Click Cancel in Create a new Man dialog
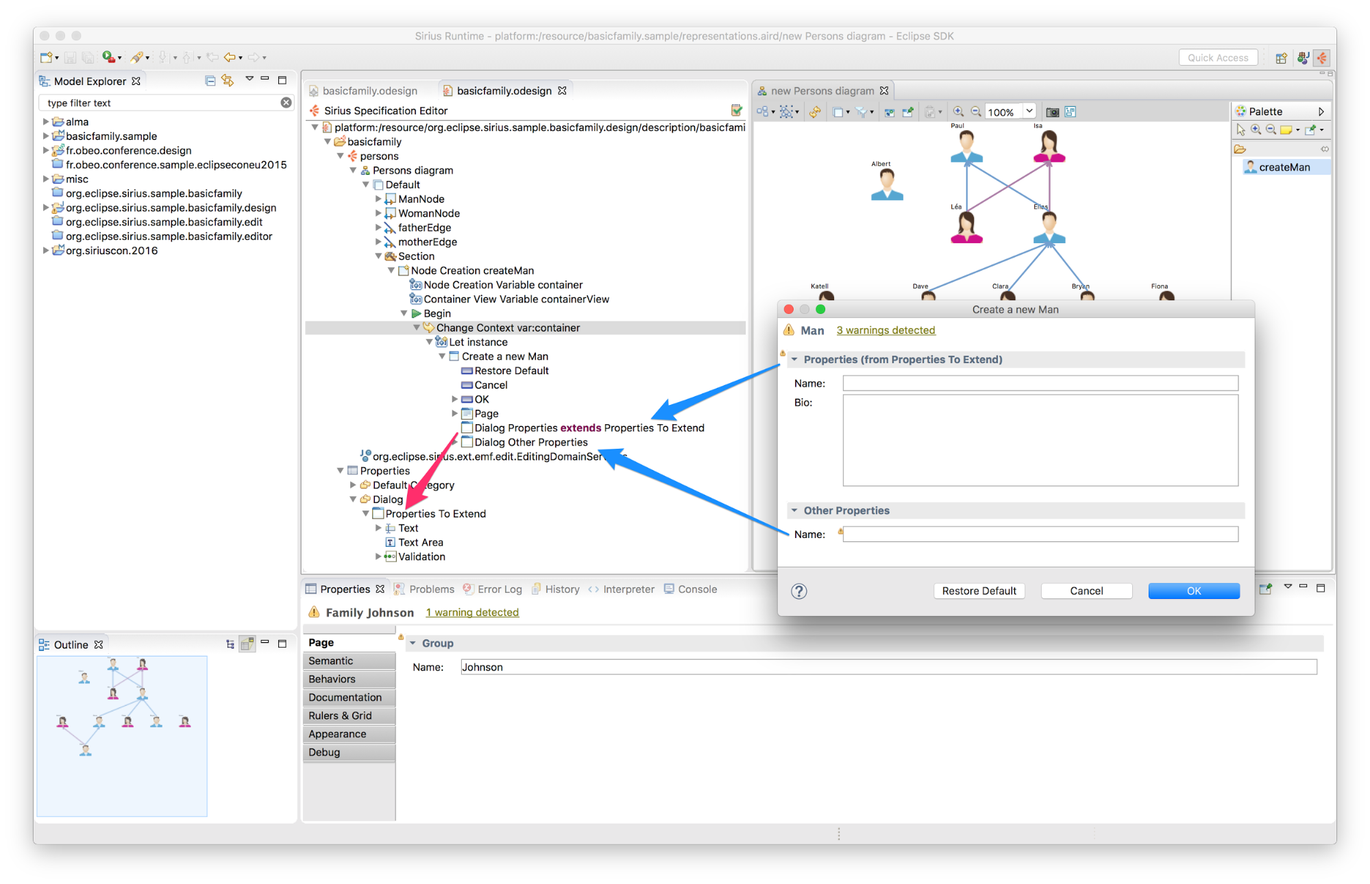1370x884 pixels. [1086, 591]
